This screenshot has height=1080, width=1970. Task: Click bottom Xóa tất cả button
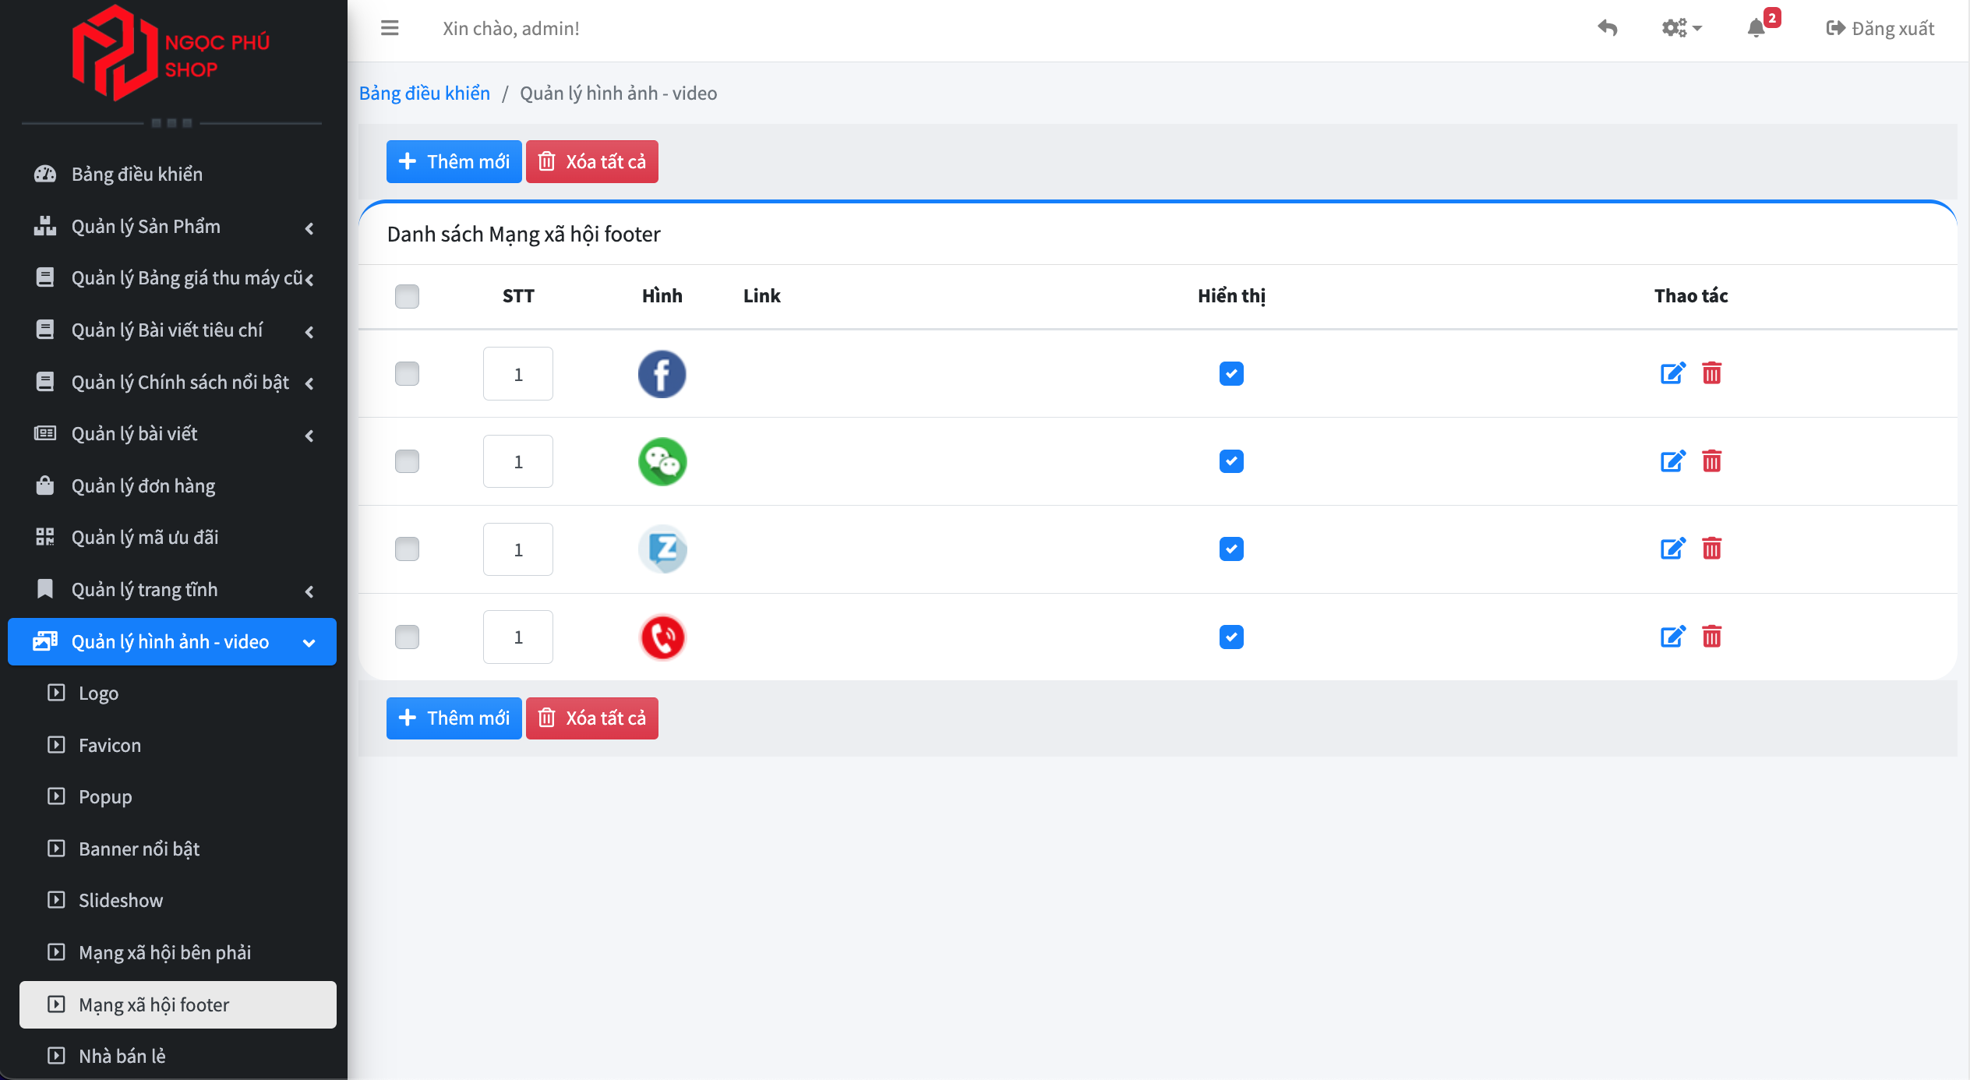[591, 718]
